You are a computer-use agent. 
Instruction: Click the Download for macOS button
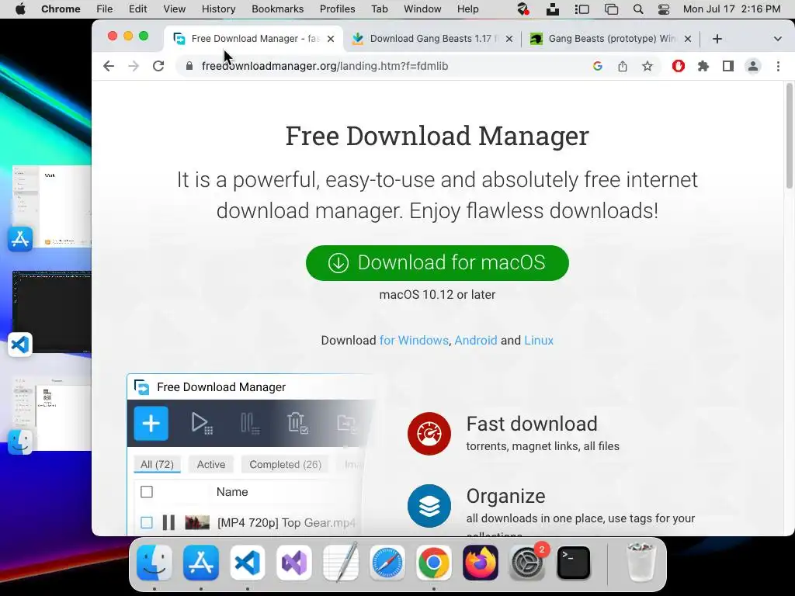pyautogui.click(x=437, y=262)
